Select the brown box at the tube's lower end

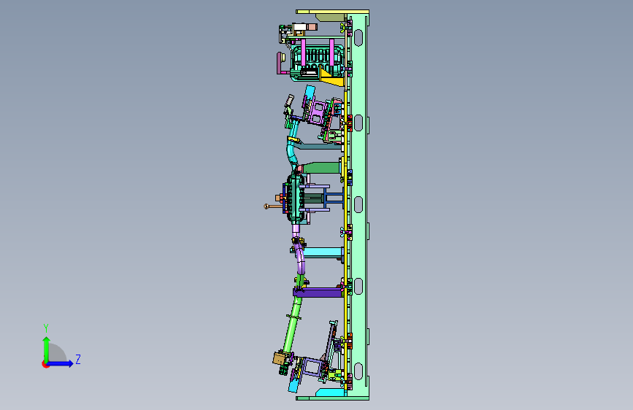click(280, 358)
